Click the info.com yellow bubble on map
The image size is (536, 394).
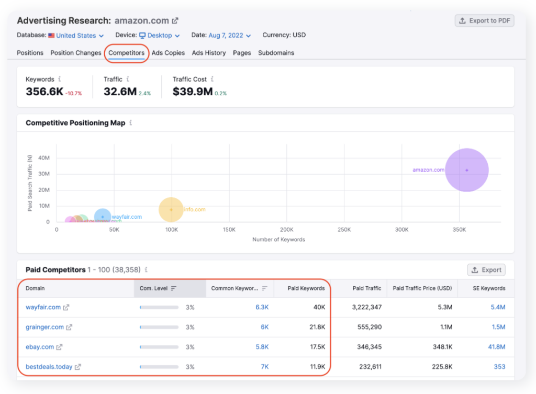click(x=171, y=209)
